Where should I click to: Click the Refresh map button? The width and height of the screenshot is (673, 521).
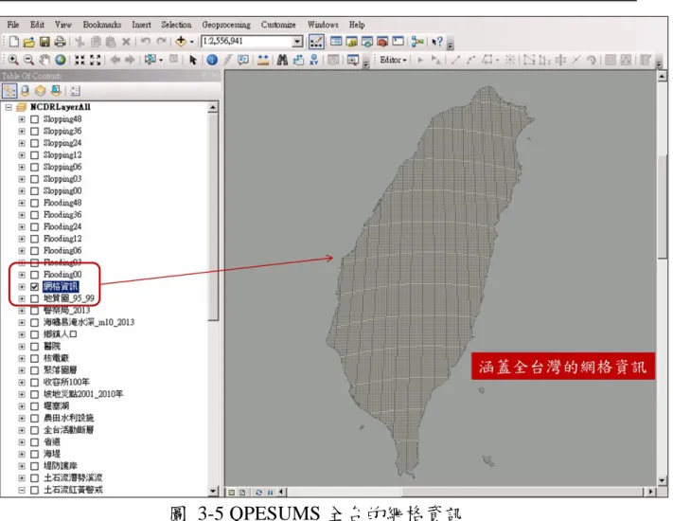pos(258,493)
